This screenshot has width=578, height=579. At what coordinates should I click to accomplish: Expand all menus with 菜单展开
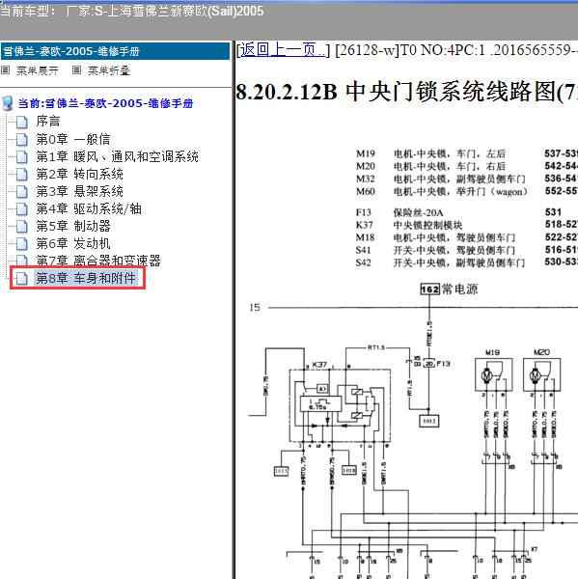pyautogui.click(x=38, y=70)
